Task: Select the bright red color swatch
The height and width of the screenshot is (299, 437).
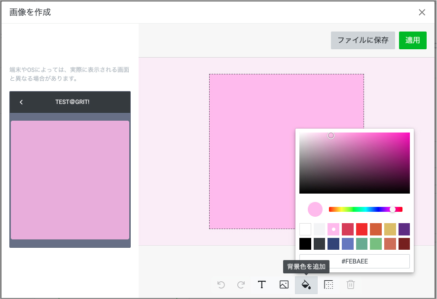Action: (362, 229)
